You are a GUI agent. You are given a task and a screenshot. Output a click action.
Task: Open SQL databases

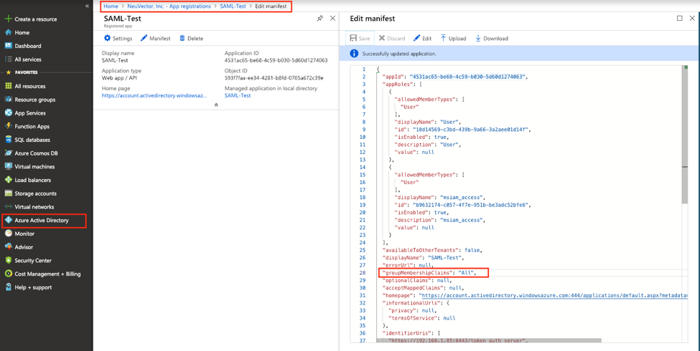point(32,140)
